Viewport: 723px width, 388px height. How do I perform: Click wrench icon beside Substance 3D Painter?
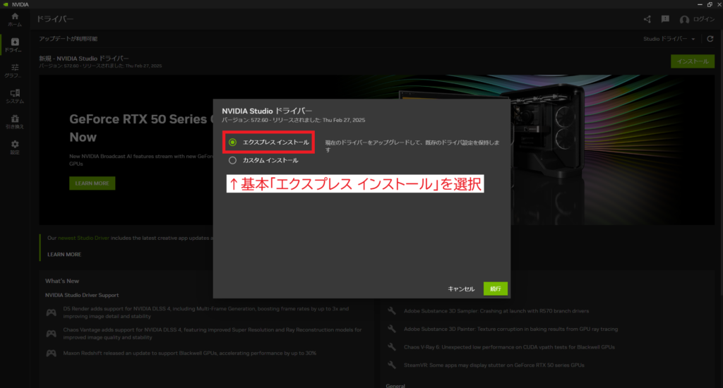[x=391, y=329]
